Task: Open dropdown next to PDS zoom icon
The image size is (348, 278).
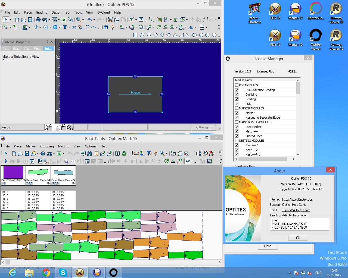Action: tap(83, 20)
